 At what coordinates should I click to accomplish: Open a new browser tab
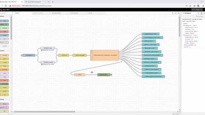point(53,2)
